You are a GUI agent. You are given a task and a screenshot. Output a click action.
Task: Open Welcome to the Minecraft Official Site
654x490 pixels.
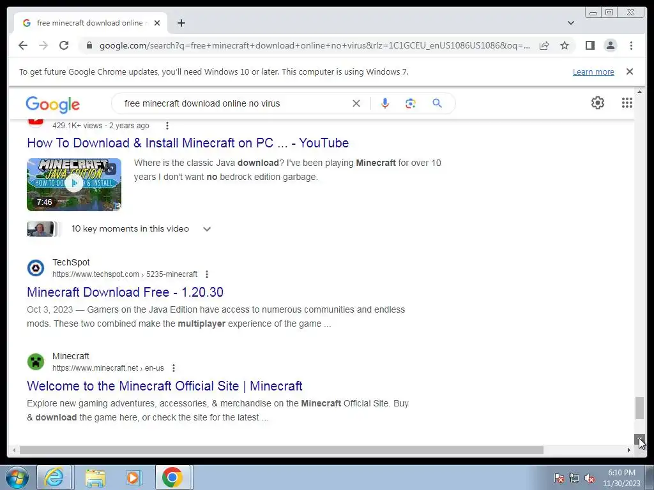164,386
